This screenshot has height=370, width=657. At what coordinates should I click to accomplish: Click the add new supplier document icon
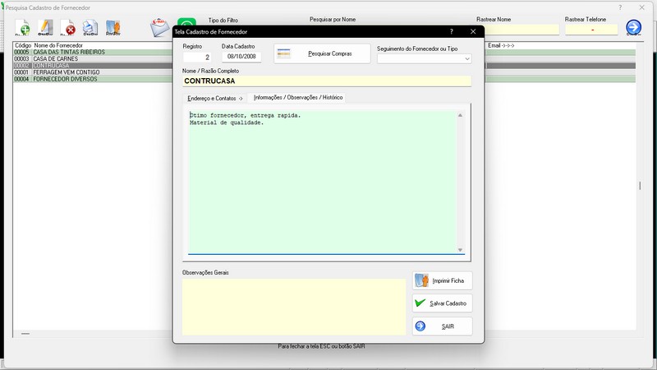click(23, 28)
